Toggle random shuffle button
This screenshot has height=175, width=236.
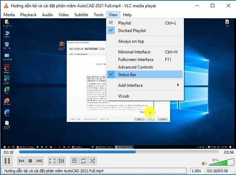pyautogui.click(x=92, y=161)
